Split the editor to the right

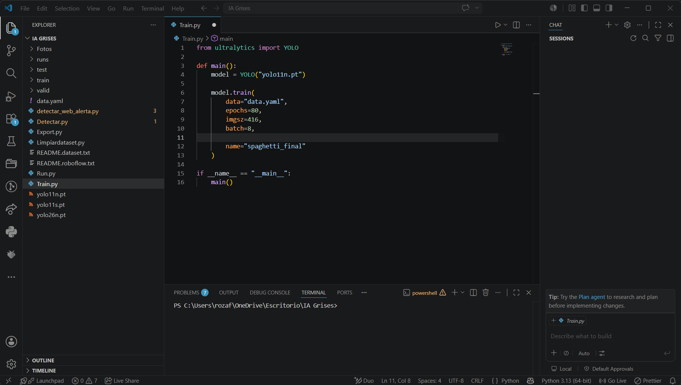pos(516,25)
